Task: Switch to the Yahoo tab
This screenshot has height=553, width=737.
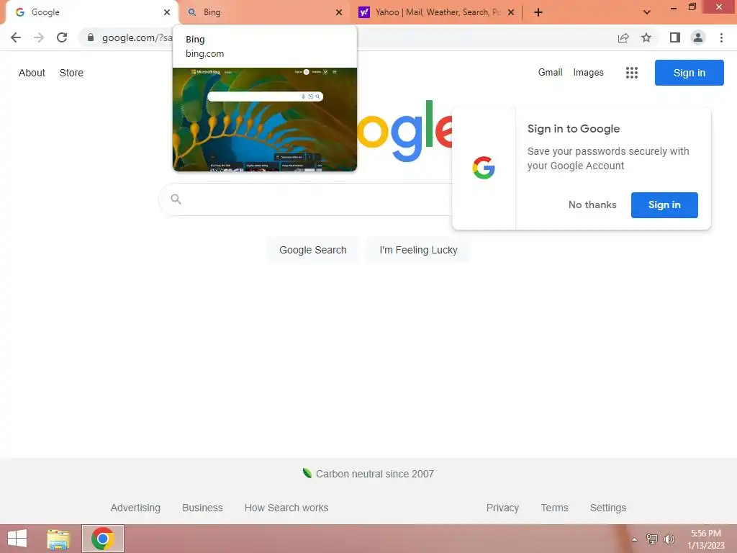Action: coord(437,12)
